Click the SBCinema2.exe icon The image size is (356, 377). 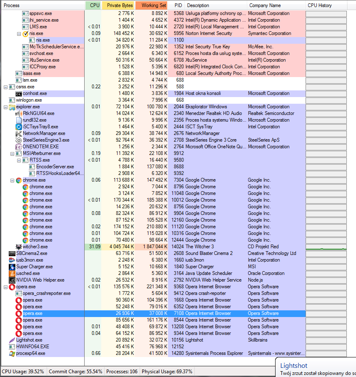tap(12, 253)
